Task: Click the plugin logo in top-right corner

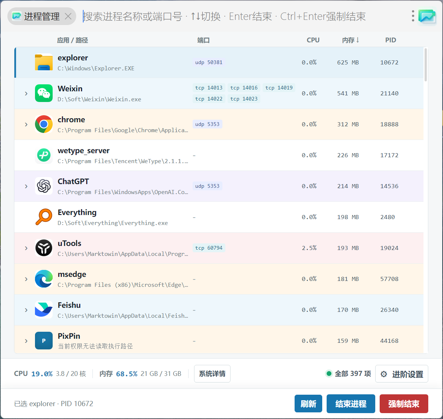Action: tap(427, 17)
